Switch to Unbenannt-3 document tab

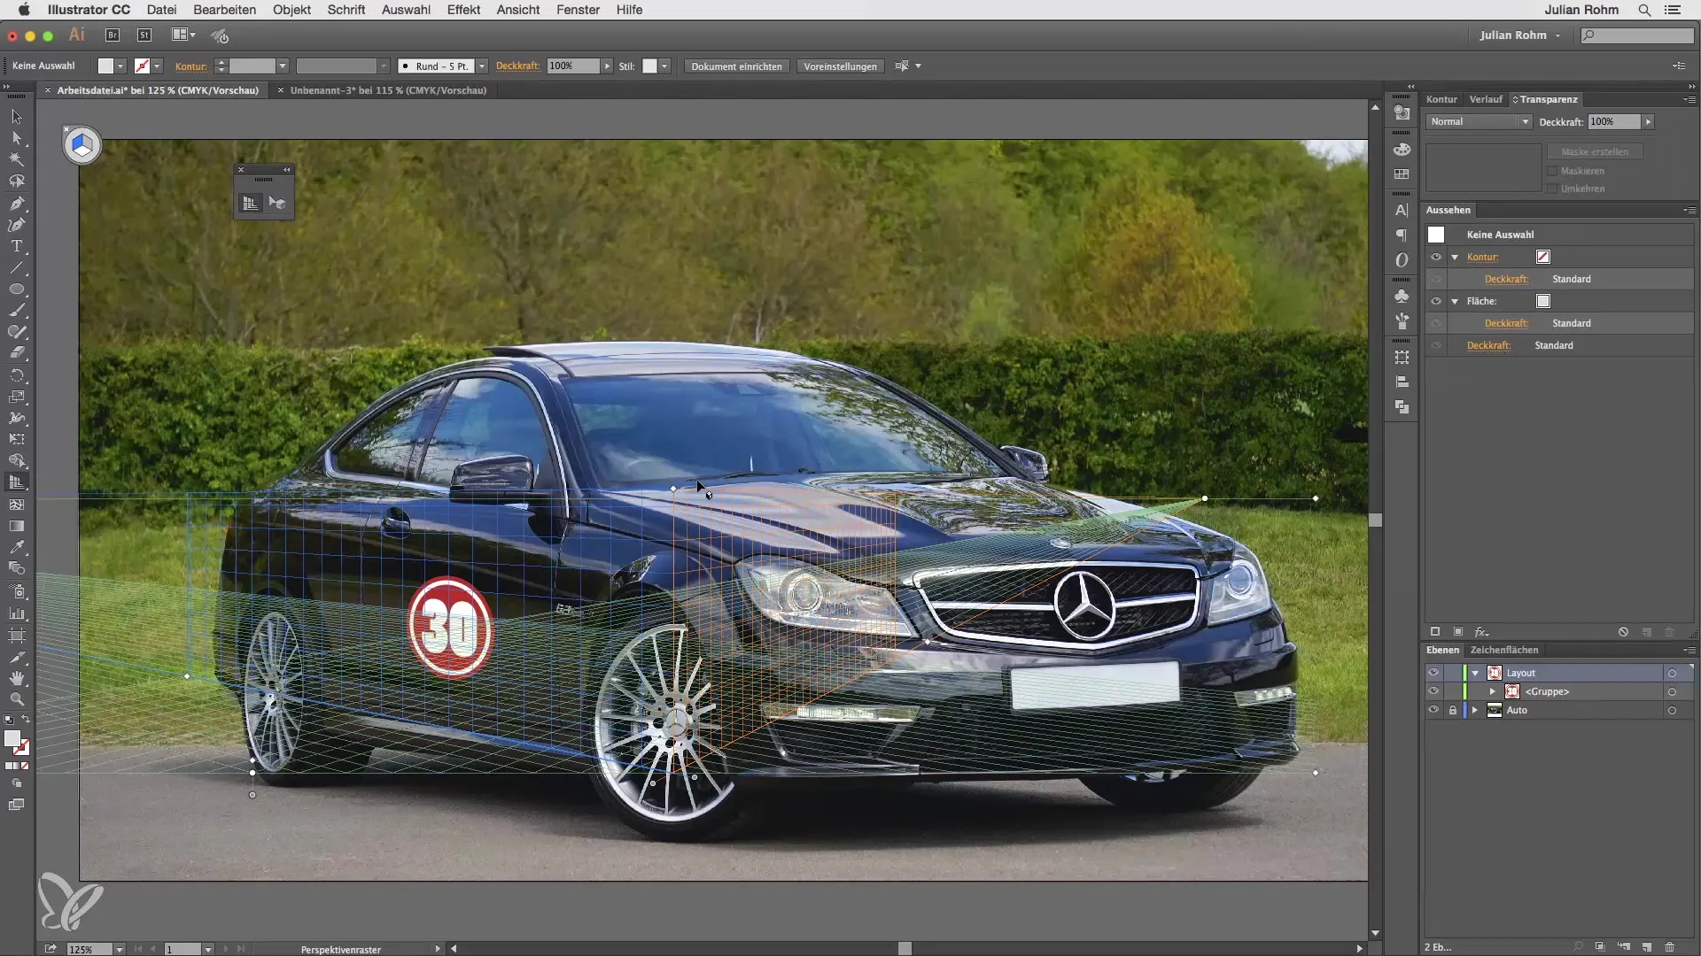tap(388, 90)
